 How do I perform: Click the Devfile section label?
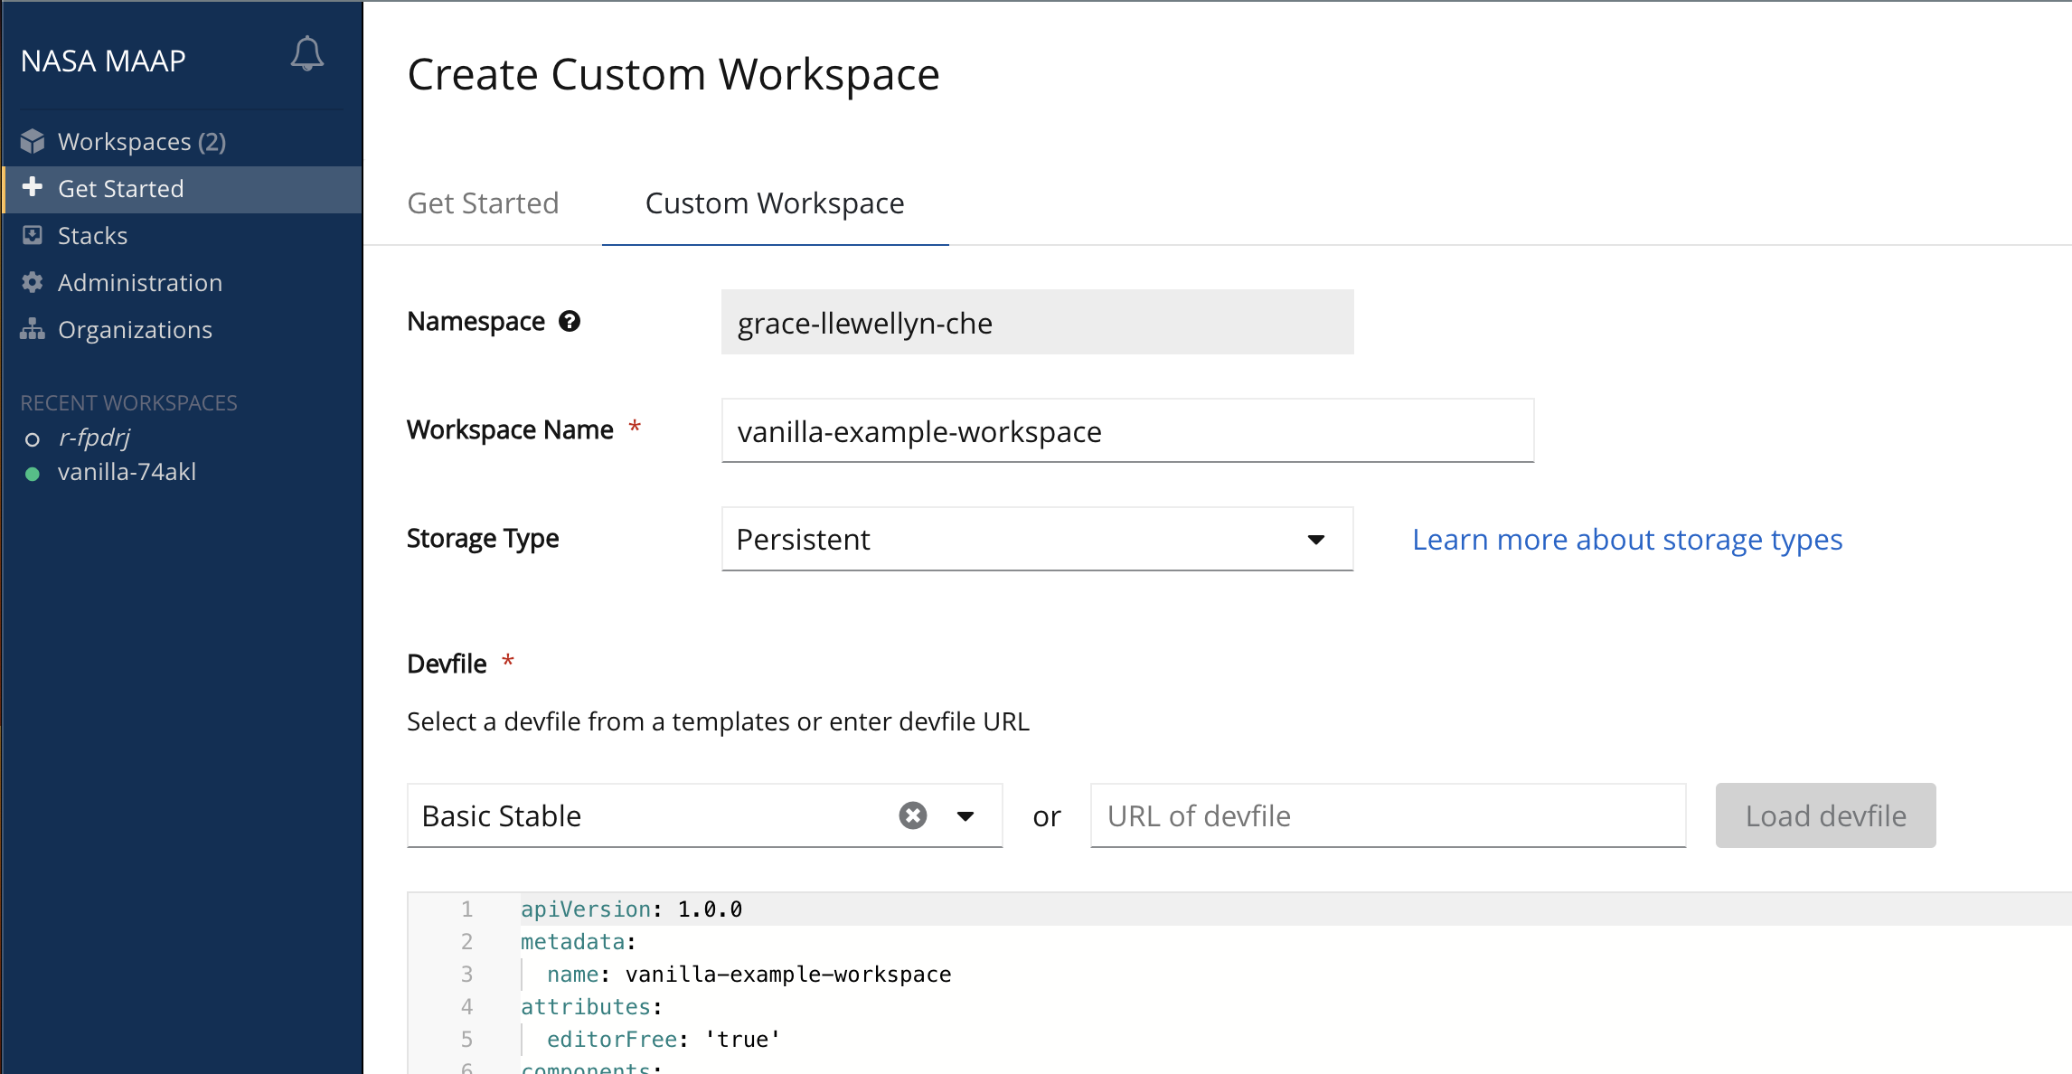447,664
